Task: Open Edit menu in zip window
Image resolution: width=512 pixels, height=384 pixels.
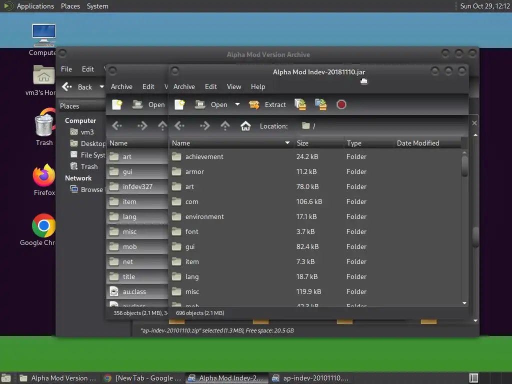Action: coord(148,86)
